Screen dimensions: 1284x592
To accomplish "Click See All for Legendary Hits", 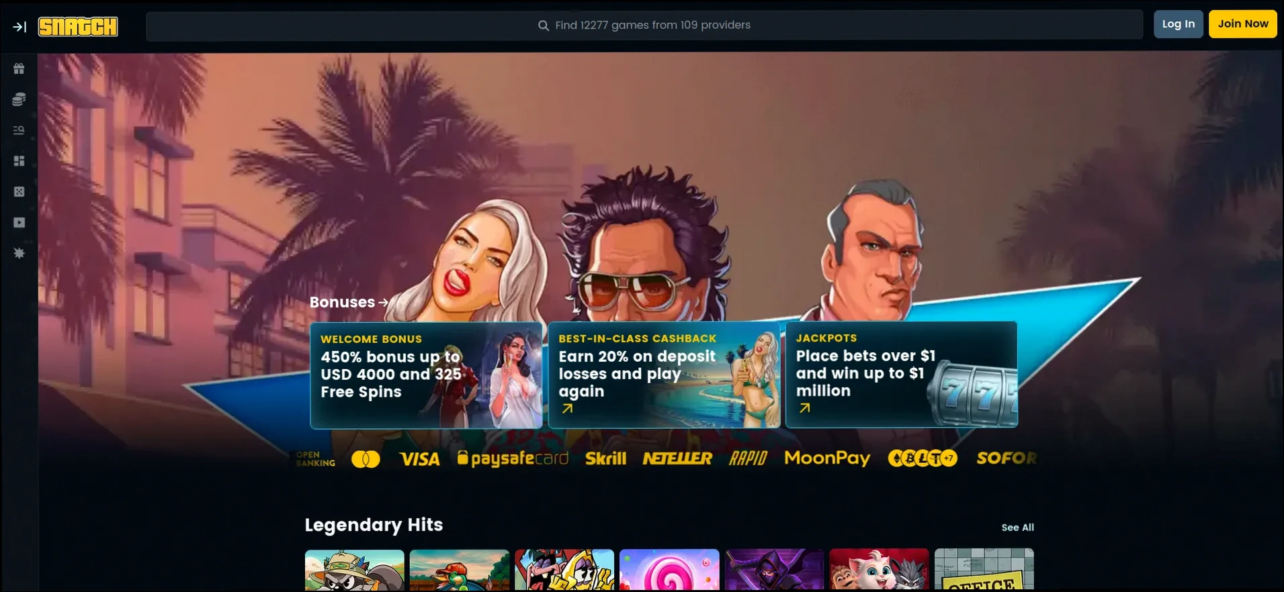I will (1017, 528).
